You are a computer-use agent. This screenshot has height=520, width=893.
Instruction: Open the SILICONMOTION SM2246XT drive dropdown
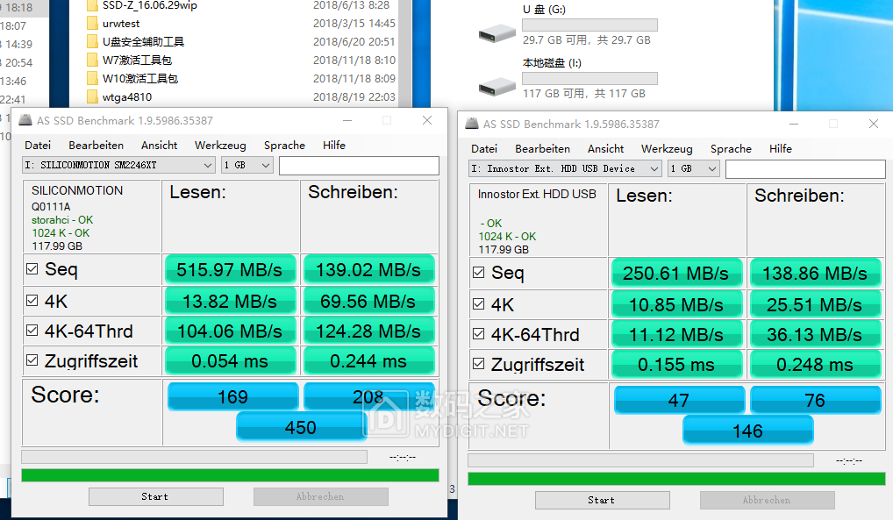coord(119,165)
